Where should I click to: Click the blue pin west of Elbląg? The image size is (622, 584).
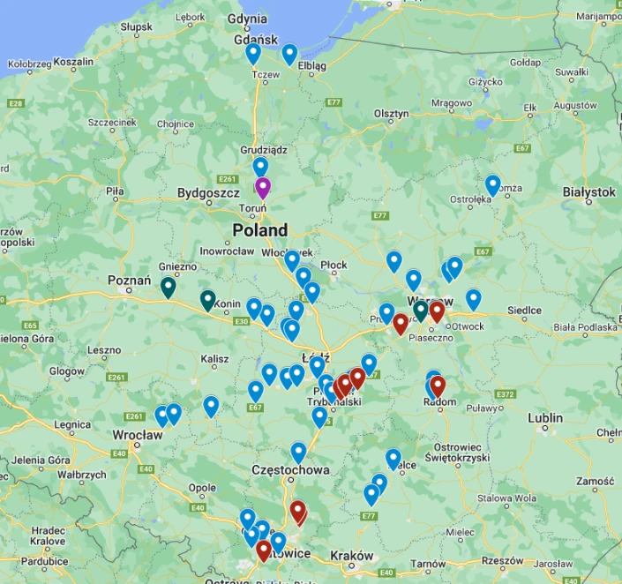(289, 55)
